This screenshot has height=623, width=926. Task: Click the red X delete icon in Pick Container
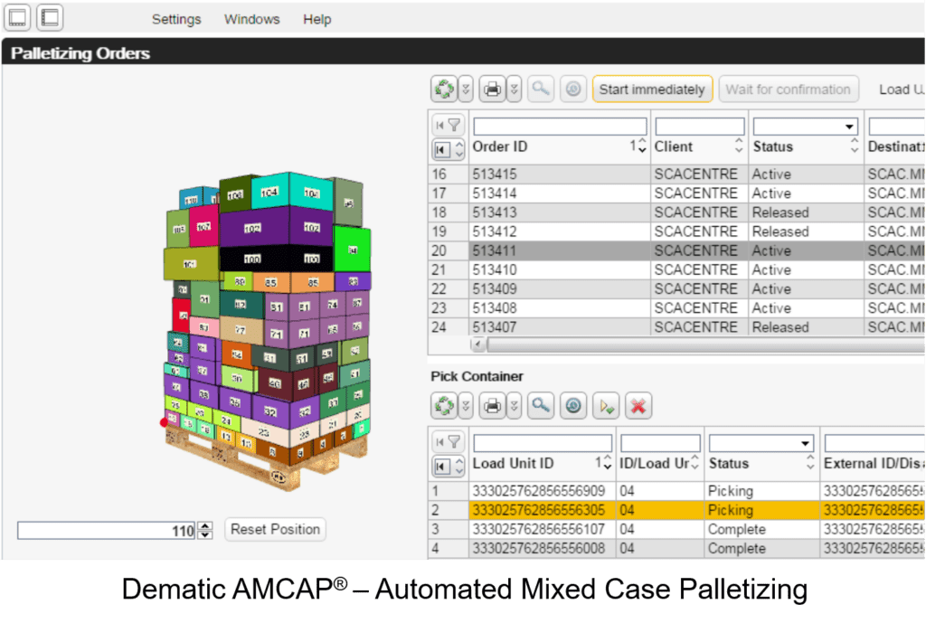coord(638,406)
